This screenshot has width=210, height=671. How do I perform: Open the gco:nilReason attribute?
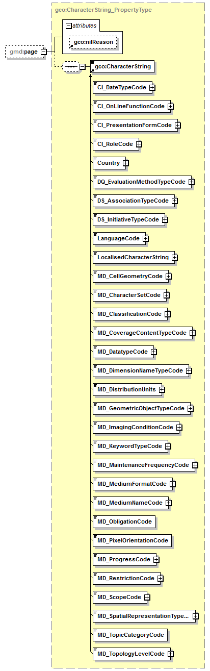click(x=92, y=42)
